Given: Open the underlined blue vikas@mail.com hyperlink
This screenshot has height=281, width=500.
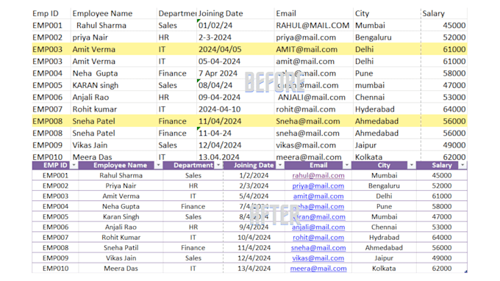Looking at the screenshot, I should [x=318, y=258].
